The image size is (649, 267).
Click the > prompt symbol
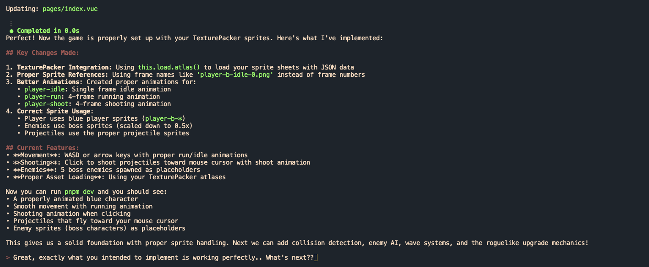[x=8, y=257]
